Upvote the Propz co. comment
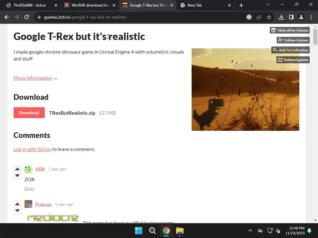The image size is (318, 238). coord(17,204)
